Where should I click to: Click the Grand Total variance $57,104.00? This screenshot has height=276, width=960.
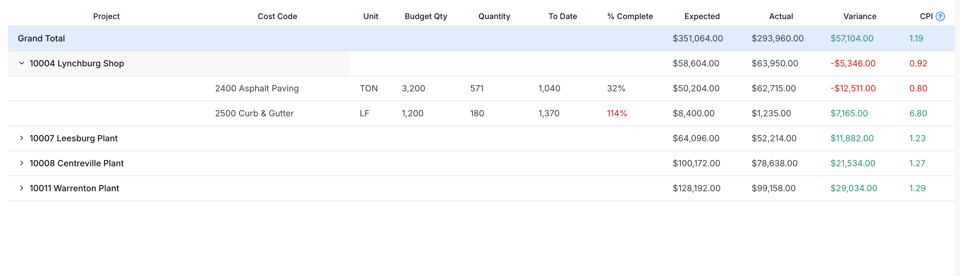(852, 38)
